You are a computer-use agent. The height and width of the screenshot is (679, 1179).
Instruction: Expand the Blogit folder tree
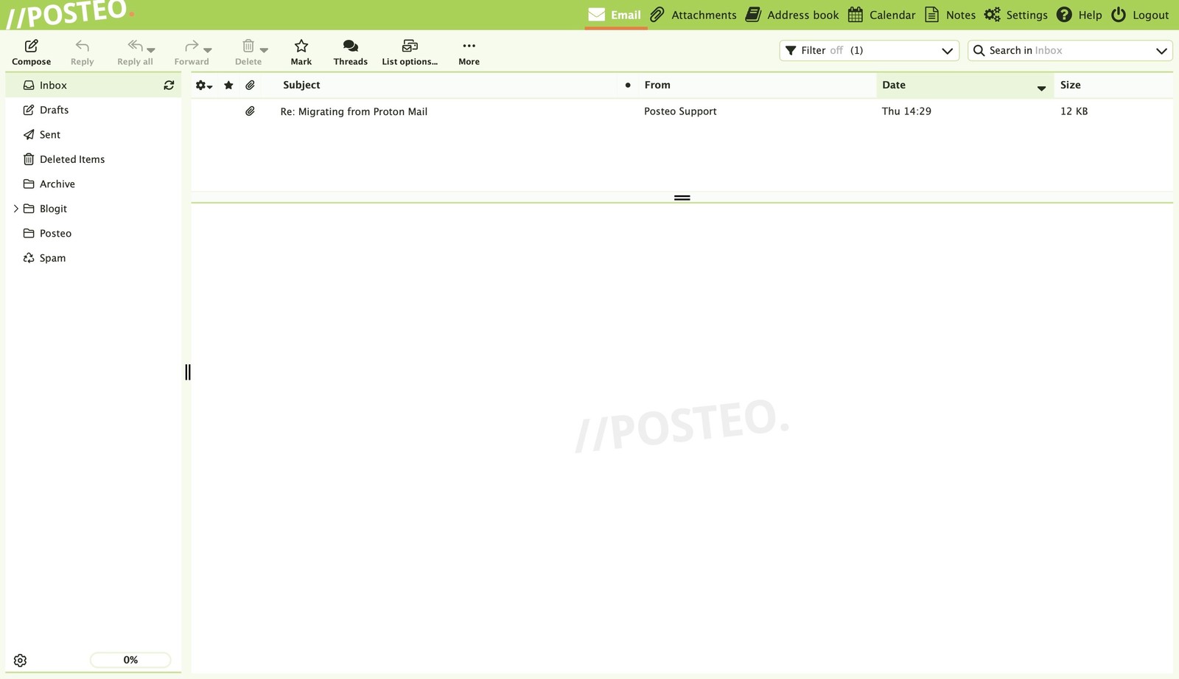(x=16, y=209)
